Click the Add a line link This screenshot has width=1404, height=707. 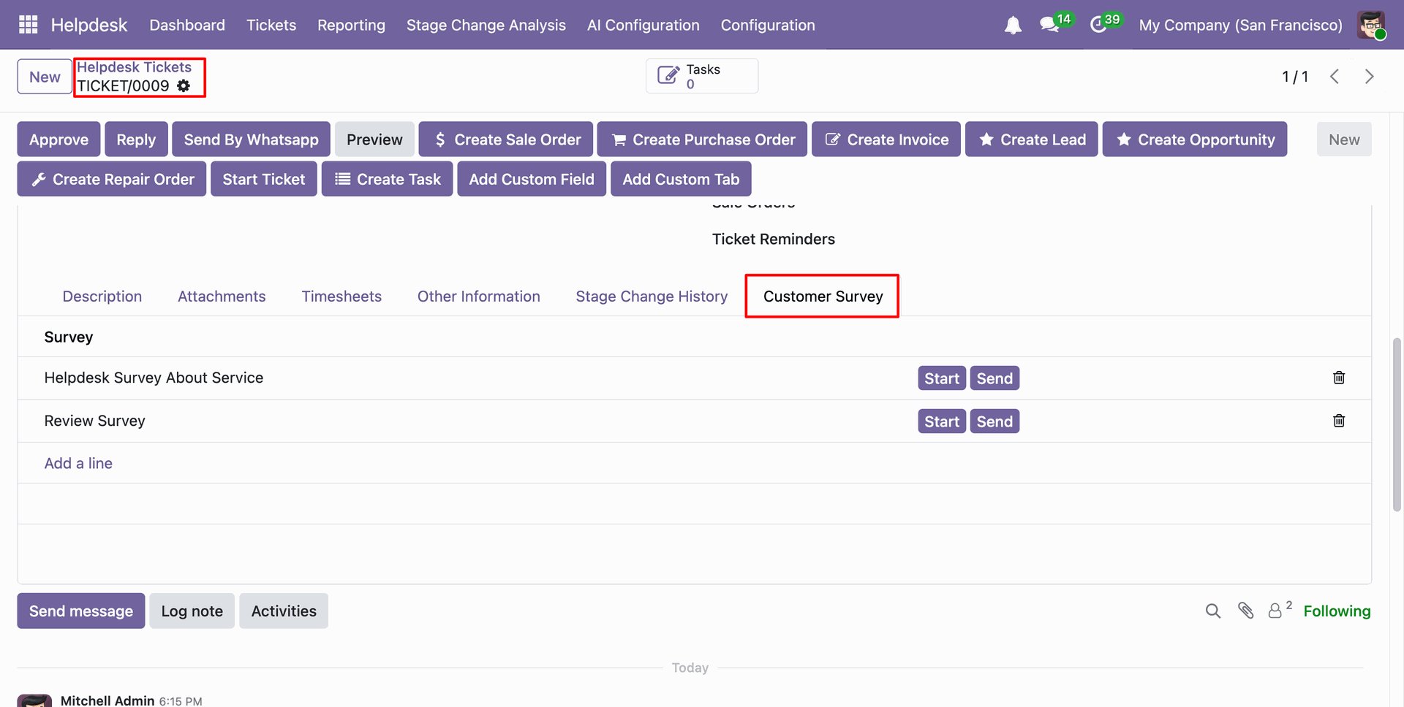[78, 463]
